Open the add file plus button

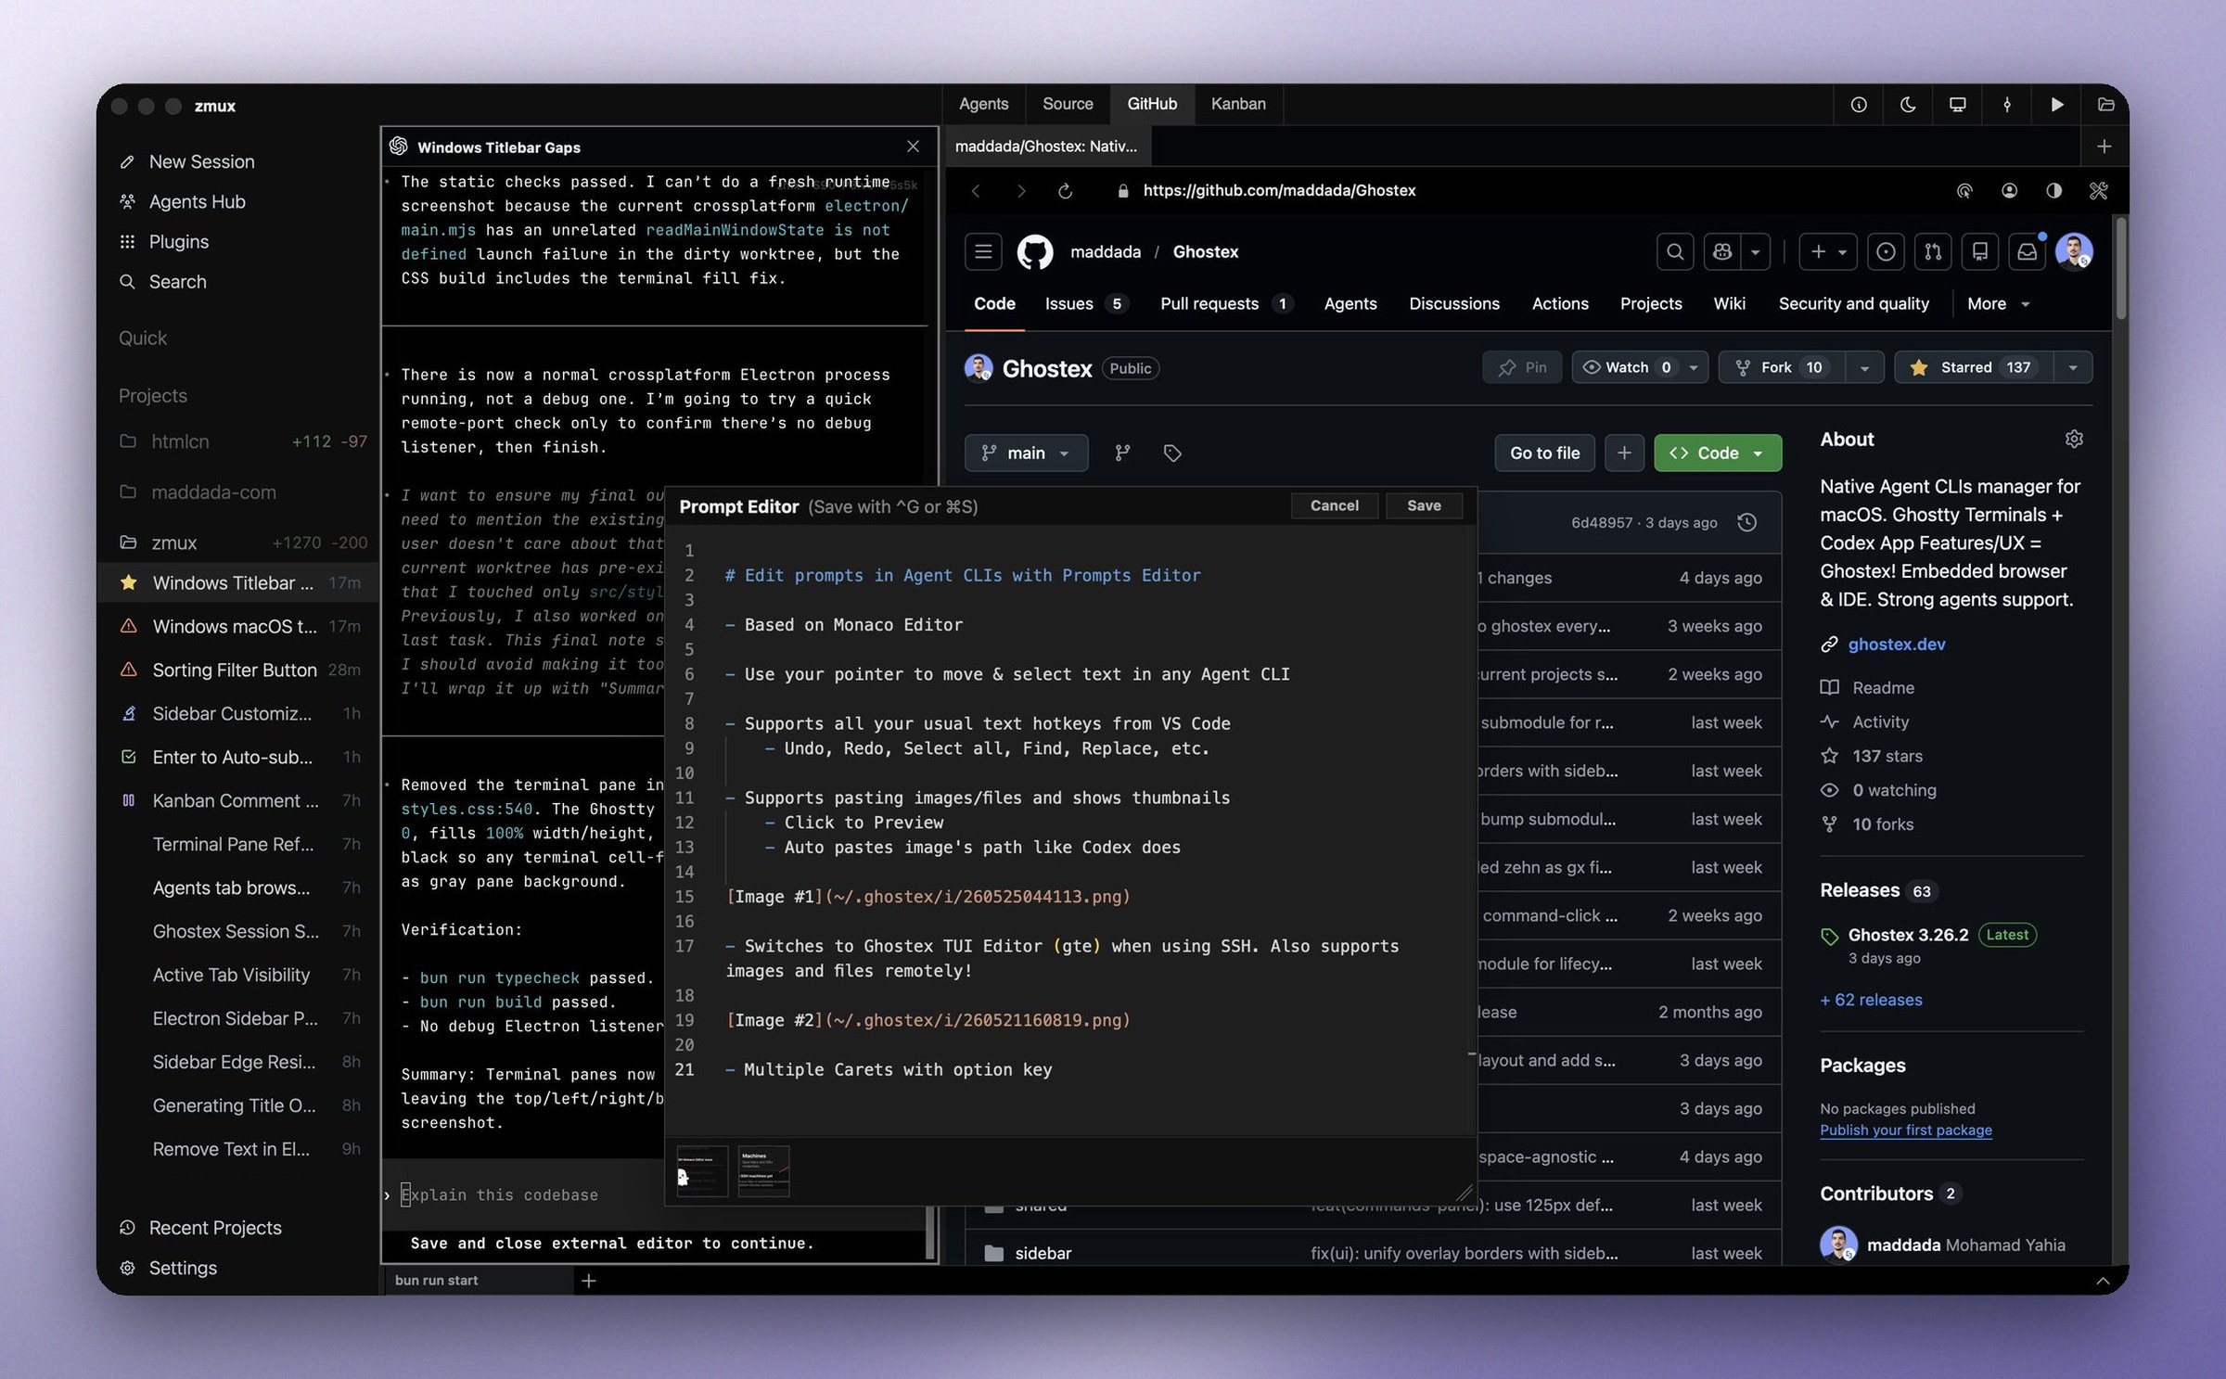click(1624, 453)
